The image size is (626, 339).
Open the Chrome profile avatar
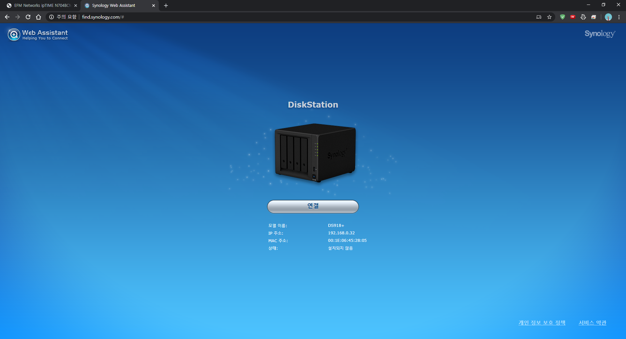click(x=608, y=17)
